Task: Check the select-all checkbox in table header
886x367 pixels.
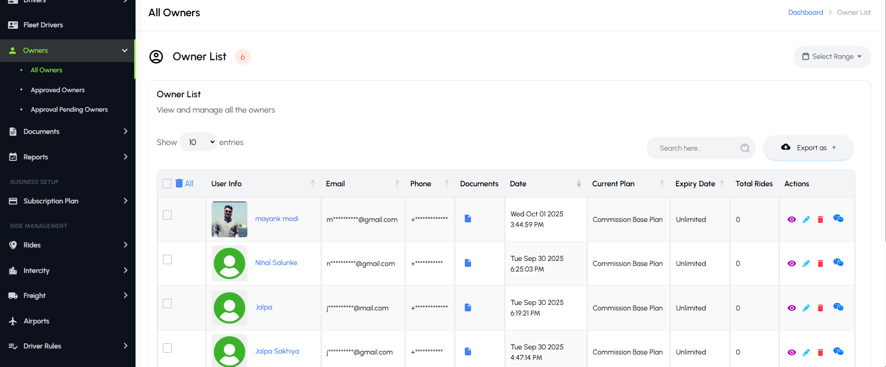Action: tap(167, 183)
